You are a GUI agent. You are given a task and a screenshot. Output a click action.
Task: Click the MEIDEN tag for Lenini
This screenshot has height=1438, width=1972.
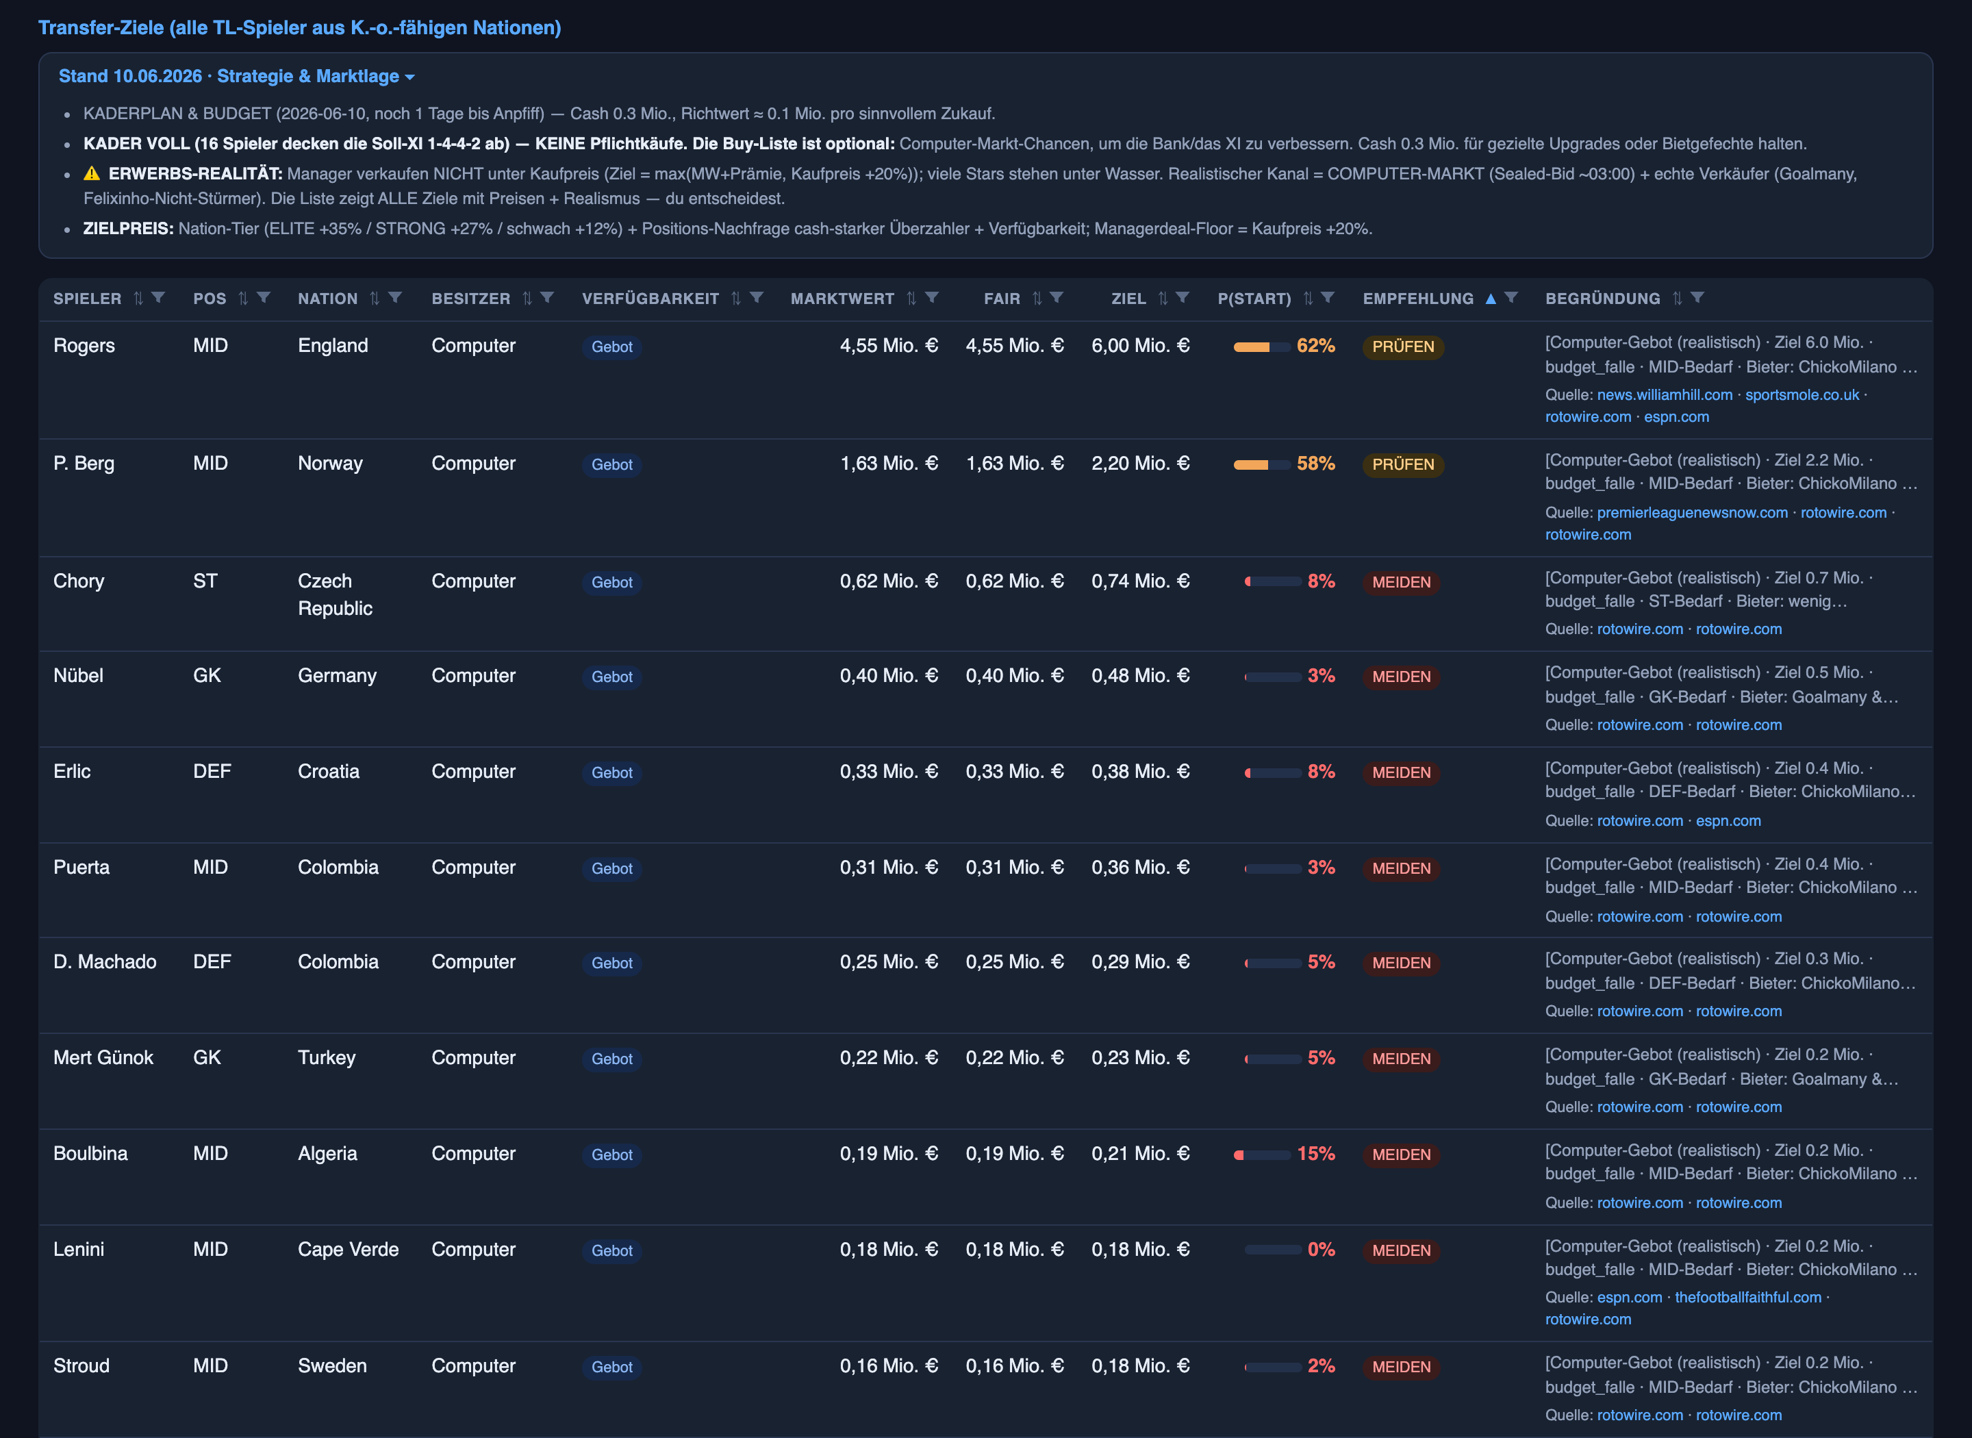point(1401,1251)
